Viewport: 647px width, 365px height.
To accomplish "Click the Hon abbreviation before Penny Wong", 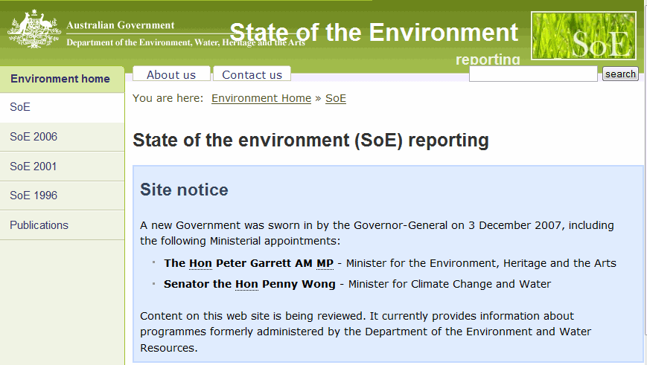I will click(x=246, y=284).
